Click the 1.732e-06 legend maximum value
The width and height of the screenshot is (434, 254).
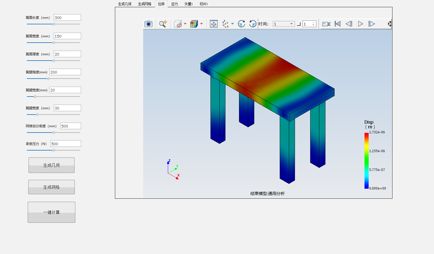tap(377, 132)
